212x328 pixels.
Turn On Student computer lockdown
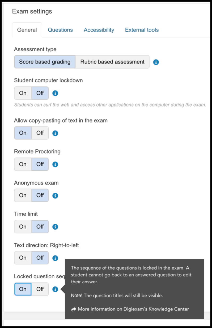click(x=23, y=93)
